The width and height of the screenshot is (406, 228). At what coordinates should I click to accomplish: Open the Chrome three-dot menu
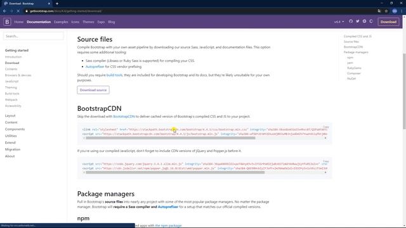pos(402,11)
